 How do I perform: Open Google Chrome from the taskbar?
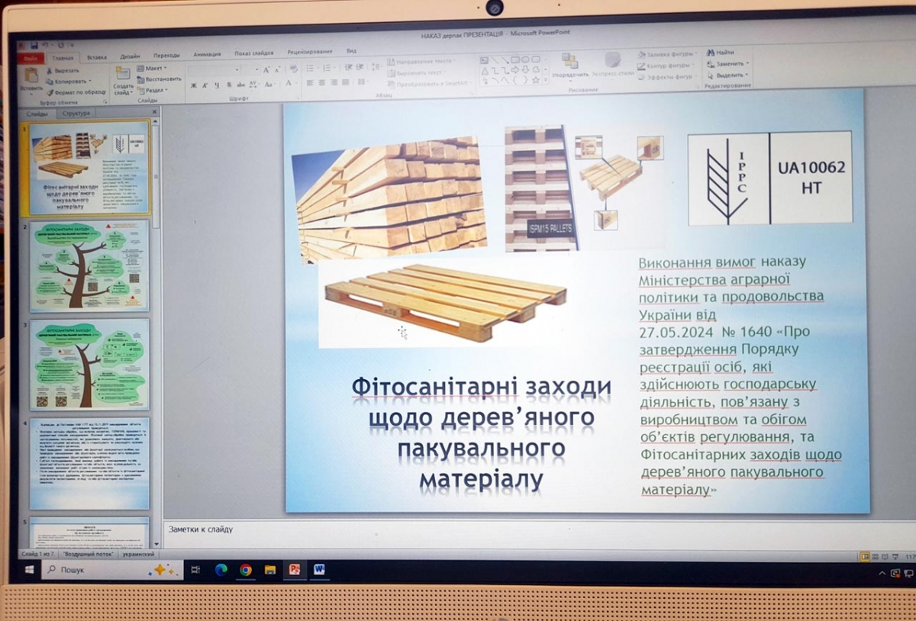246,569
